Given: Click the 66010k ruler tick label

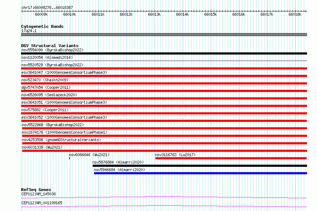Looking at the screenshot, I should [69, 14].
